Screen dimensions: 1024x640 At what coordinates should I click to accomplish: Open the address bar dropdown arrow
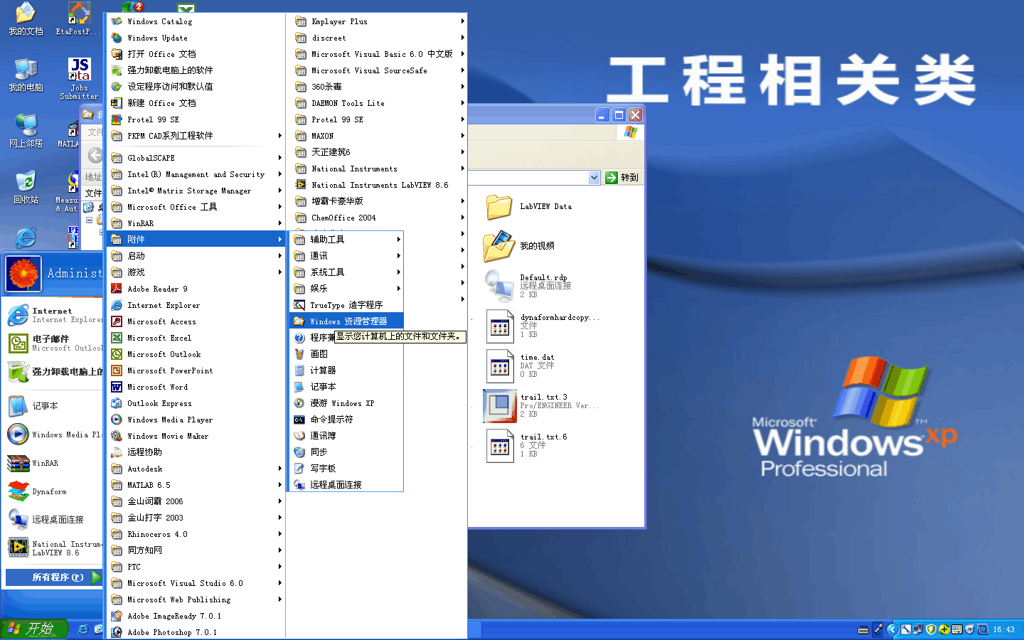(594, 178)
